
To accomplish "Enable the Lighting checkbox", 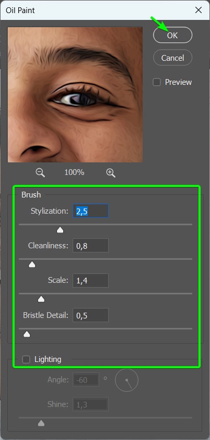I will pyautogui.click(x=26, y=359).
